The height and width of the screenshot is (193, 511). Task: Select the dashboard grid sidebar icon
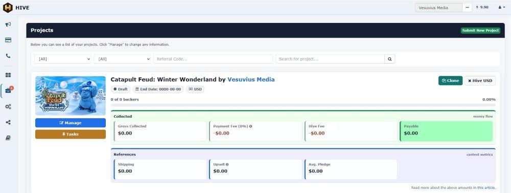click(x=8, y=75)
